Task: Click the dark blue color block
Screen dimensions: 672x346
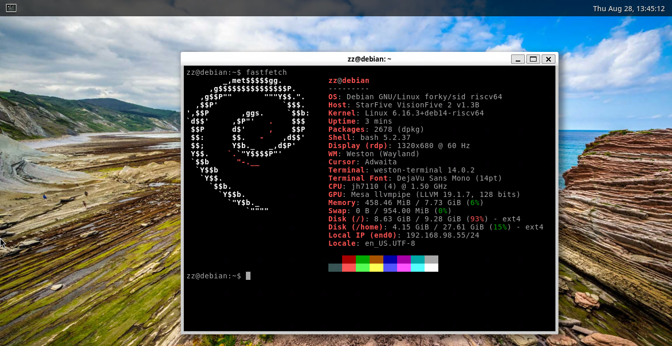Action: click(390, 259)
